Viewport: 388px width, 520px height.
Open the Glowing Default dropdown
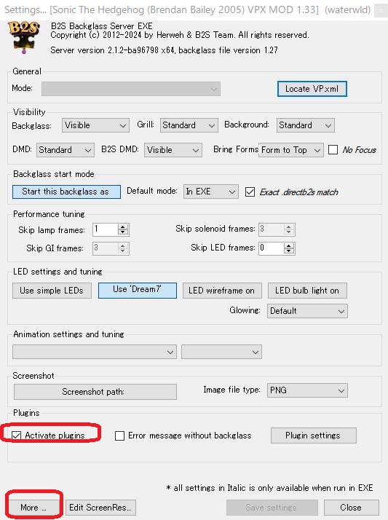(307, 311)
